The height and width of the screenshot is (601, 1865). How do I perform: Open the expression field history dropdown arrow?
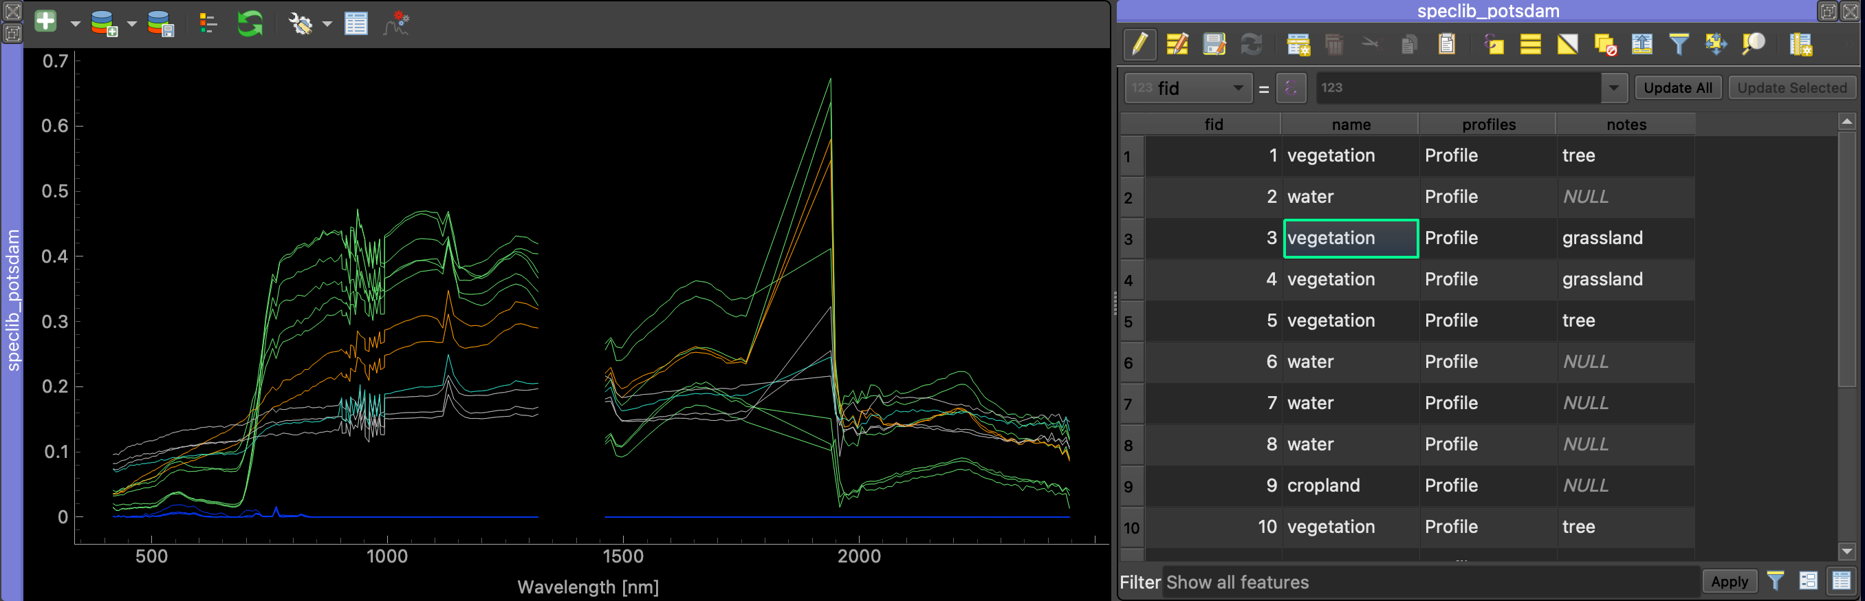pos(1614,88)
